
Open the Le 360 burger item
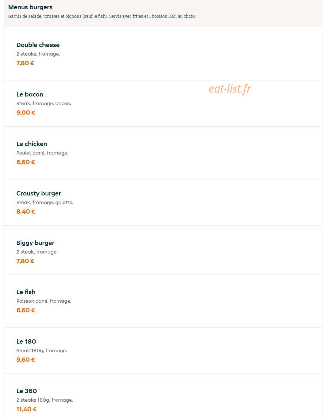point(163,397)
